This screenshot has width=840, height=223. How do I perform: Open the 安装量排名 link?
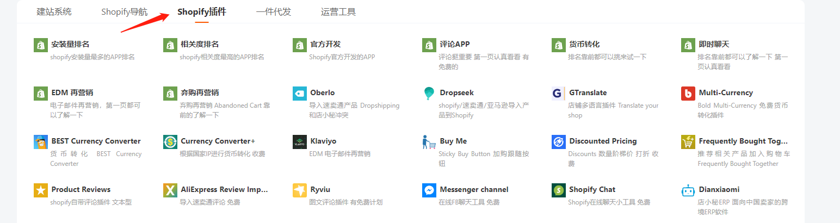click(x=70, y=44)
